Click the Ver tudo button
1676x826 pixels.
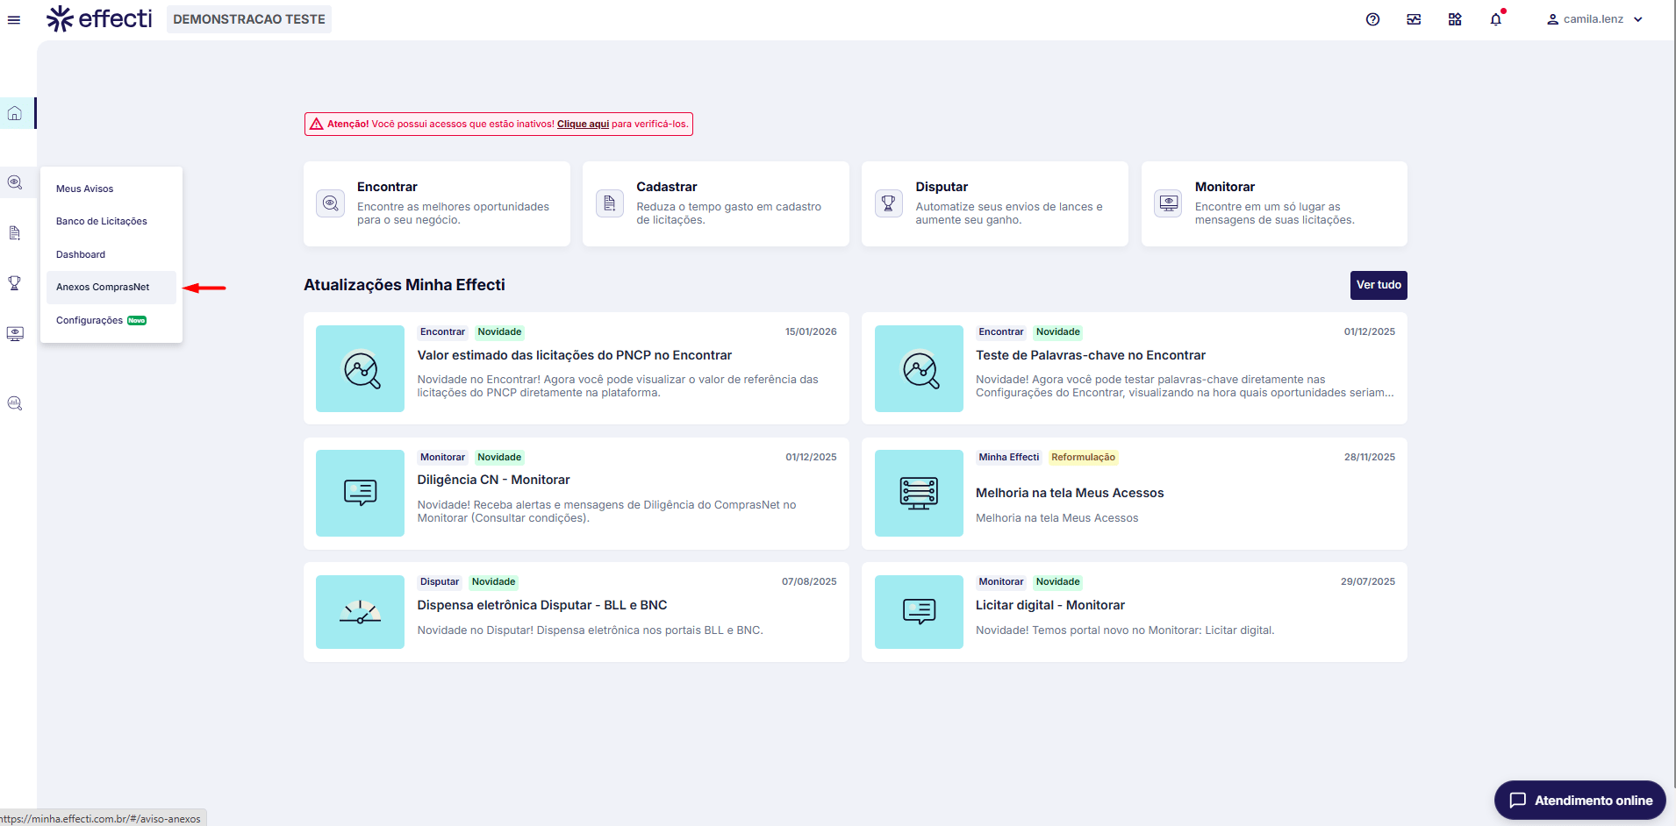point(1378,285)
